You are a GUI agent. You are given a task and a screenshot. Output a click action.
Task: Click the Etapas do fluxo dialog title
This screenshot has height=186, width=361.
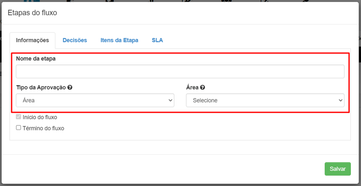pos(32,13)
